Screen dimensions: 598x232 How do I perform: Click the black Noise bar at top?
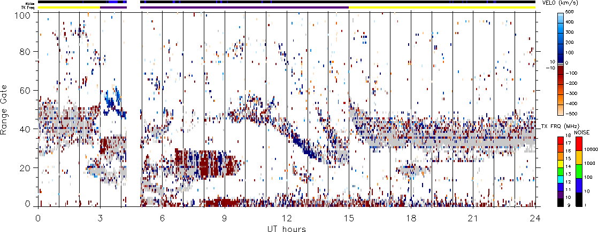(x=321, y=2)
